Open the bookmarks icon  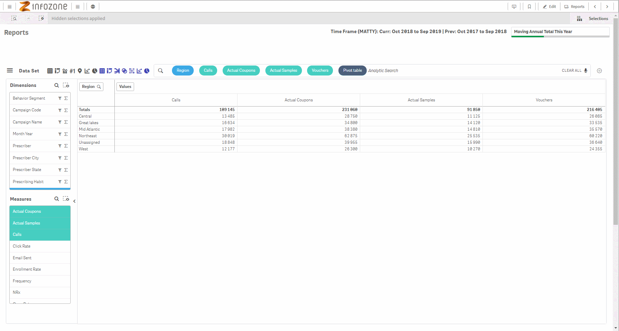click(x=529, y=7)
